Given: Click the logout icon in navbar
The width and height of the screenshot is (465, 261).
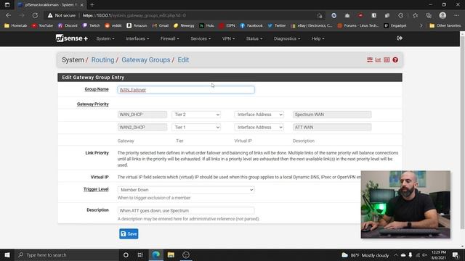Looking at the screenshot, I should click(400, 38).
